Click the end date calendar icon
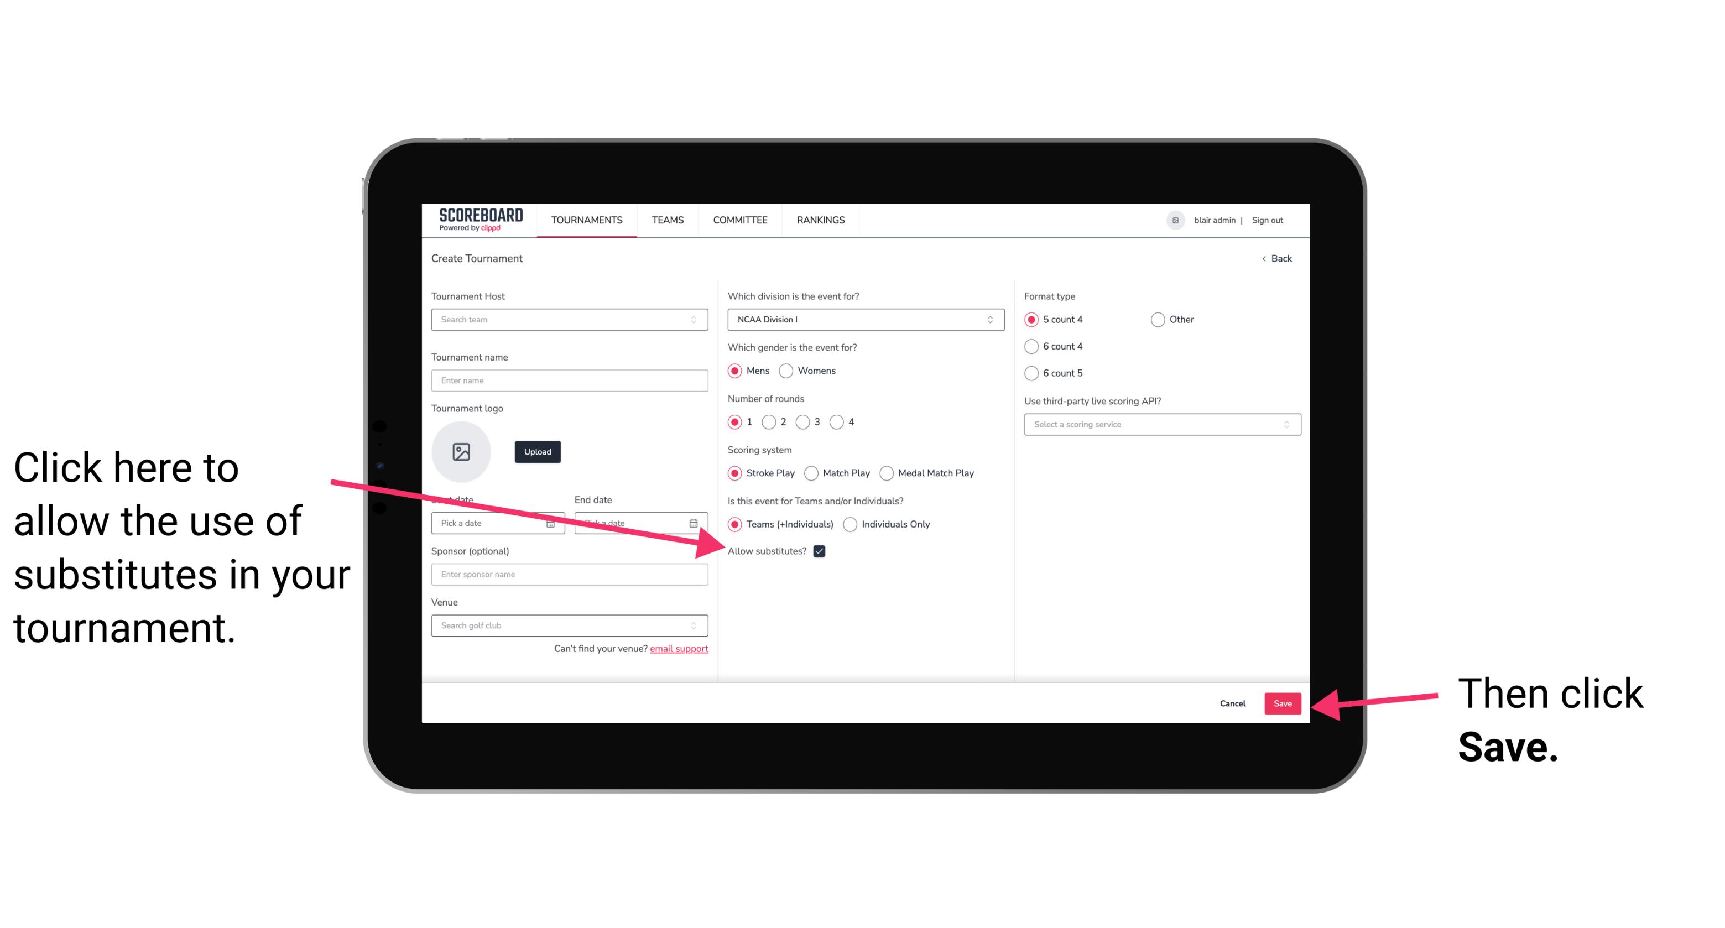 (696, 522)
